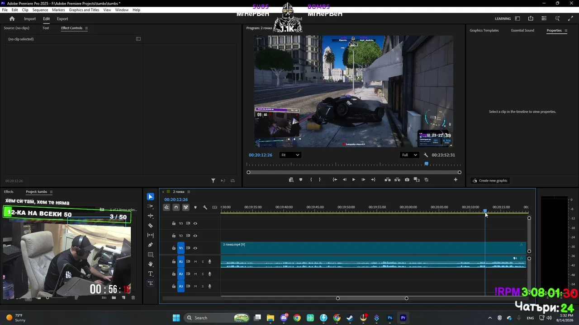
Task: Maximize the frame with the fullscreen icon
Action: (570, 19)
